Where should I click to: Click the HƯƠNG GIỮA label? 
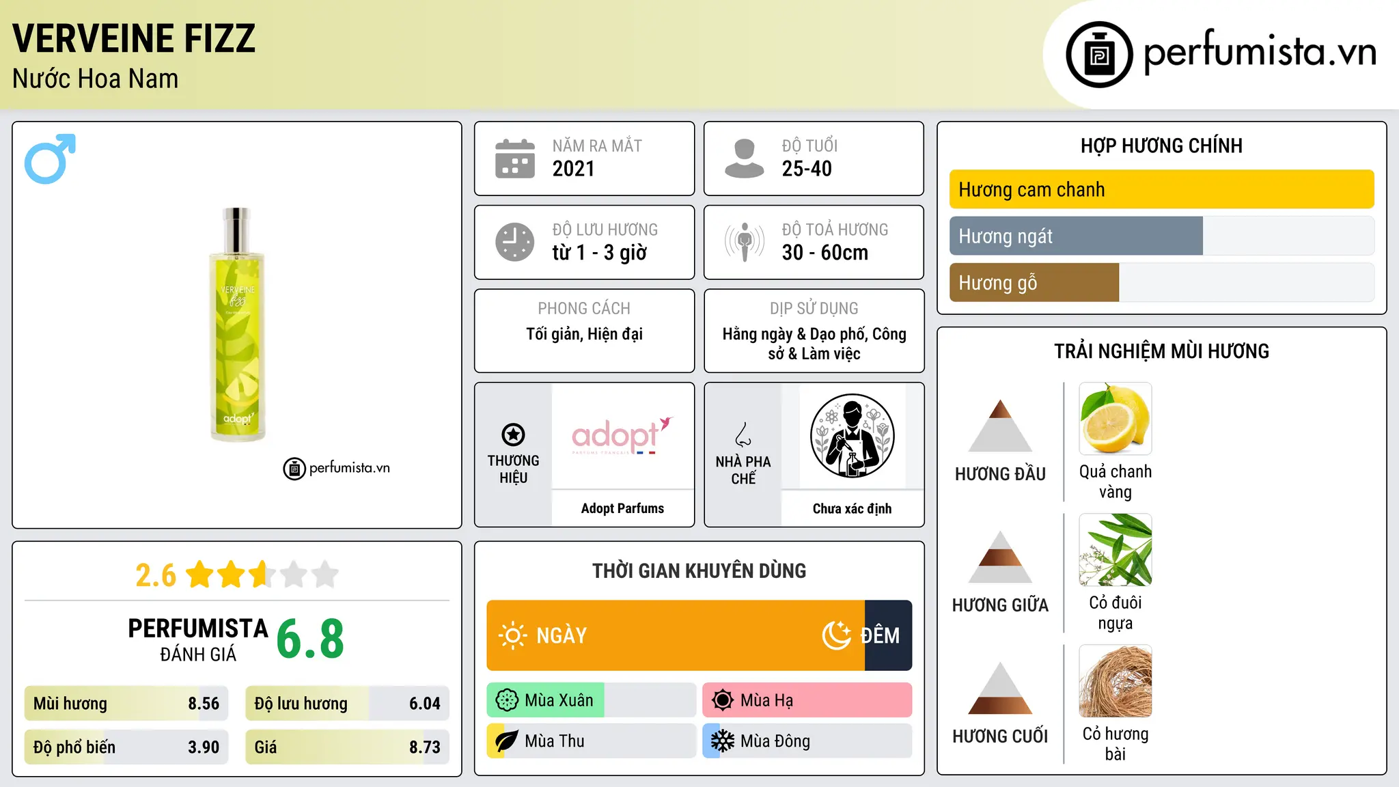(x=1000, y=605)
